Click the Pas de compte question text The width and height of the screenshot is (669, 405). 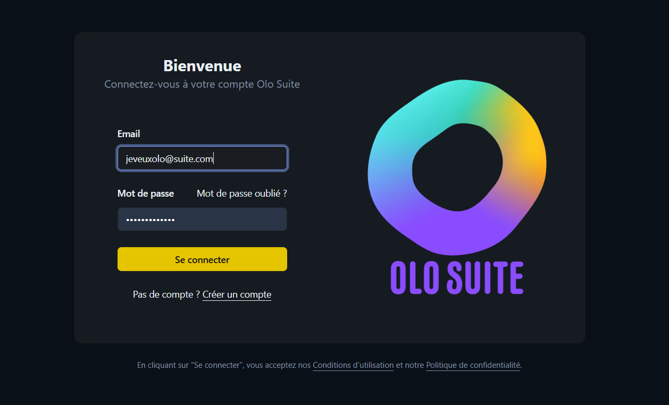point(166,294)
